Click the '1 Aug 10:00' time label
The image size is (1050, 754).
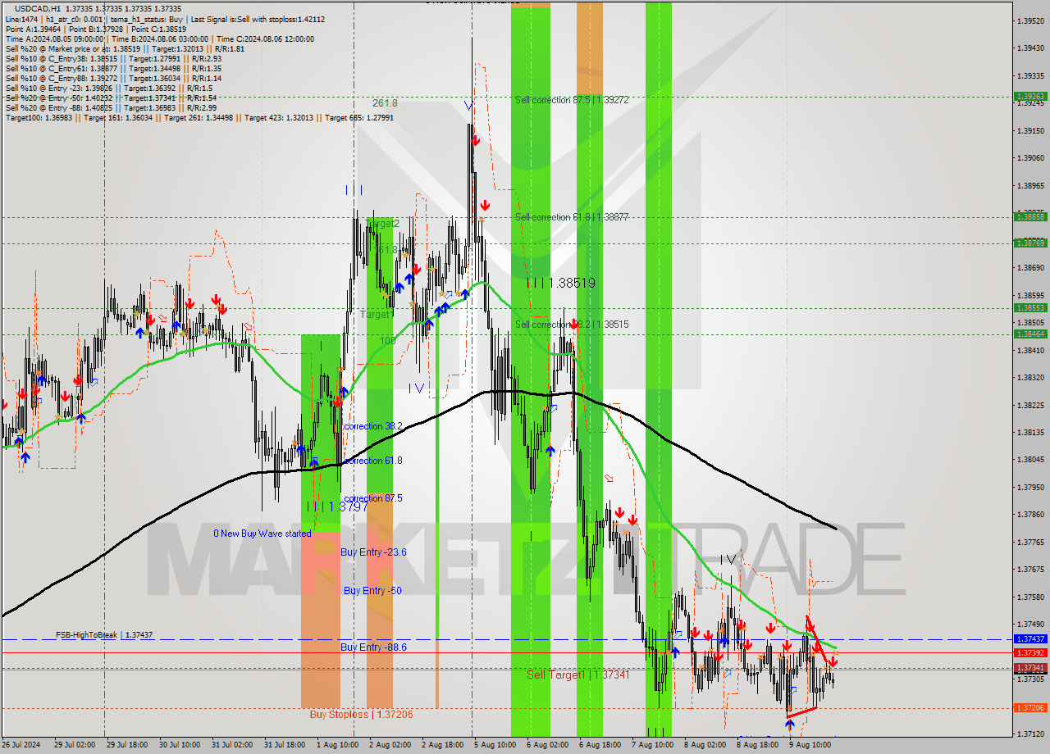pyautogui.click(x=336, y=745)
